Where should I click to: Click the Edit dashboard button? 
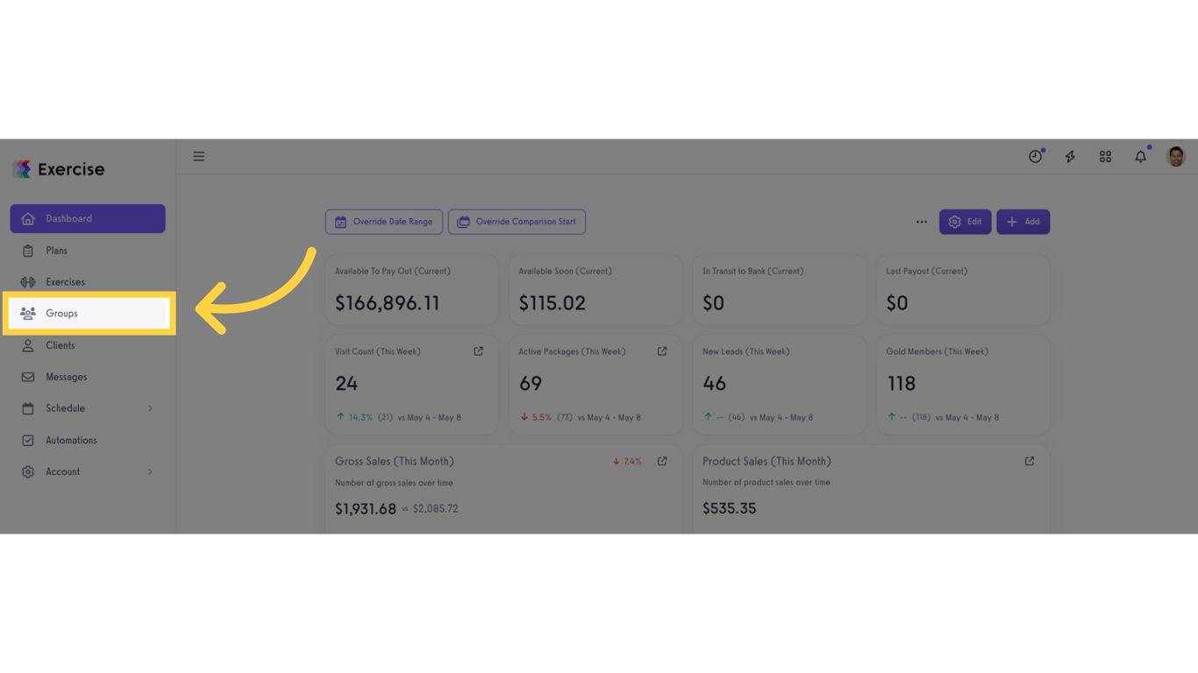[x=966, y=222]
